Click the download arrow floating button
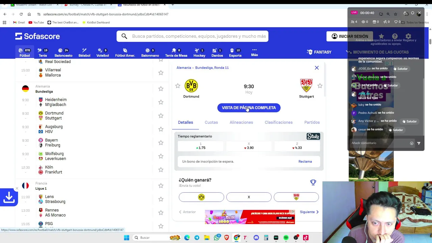432x243 pixels. tap(9, 197)
